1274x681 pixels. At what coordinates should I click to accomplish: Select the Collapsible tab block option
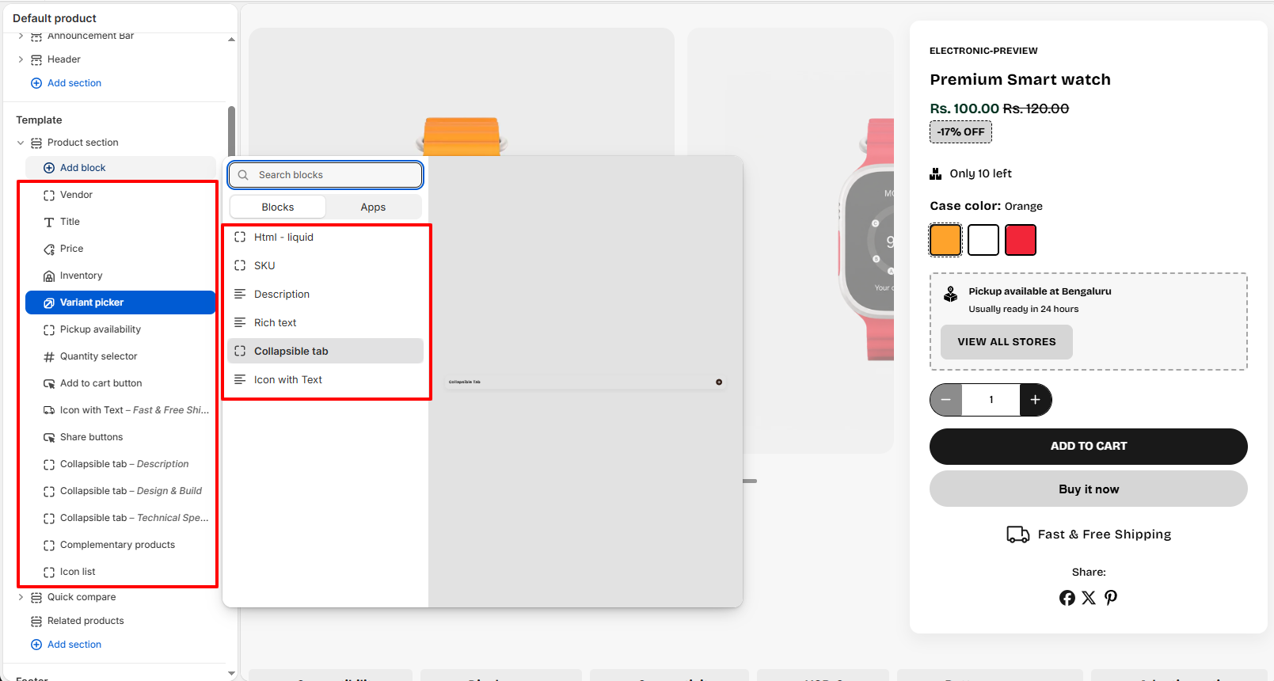pos(325,351)
